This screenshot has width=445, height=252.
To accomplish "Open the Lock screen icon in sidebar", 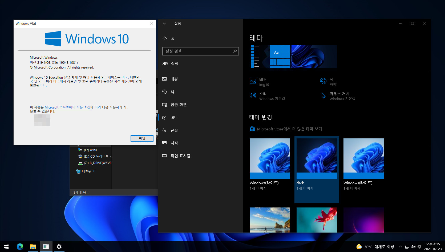I will [164, 105].
